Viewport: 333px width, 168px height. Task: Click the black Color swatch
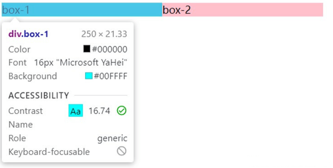[x=87, y=49]
